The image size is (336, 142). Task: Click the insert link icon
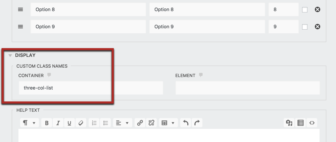pyautogui.click(x=140, y=123)
